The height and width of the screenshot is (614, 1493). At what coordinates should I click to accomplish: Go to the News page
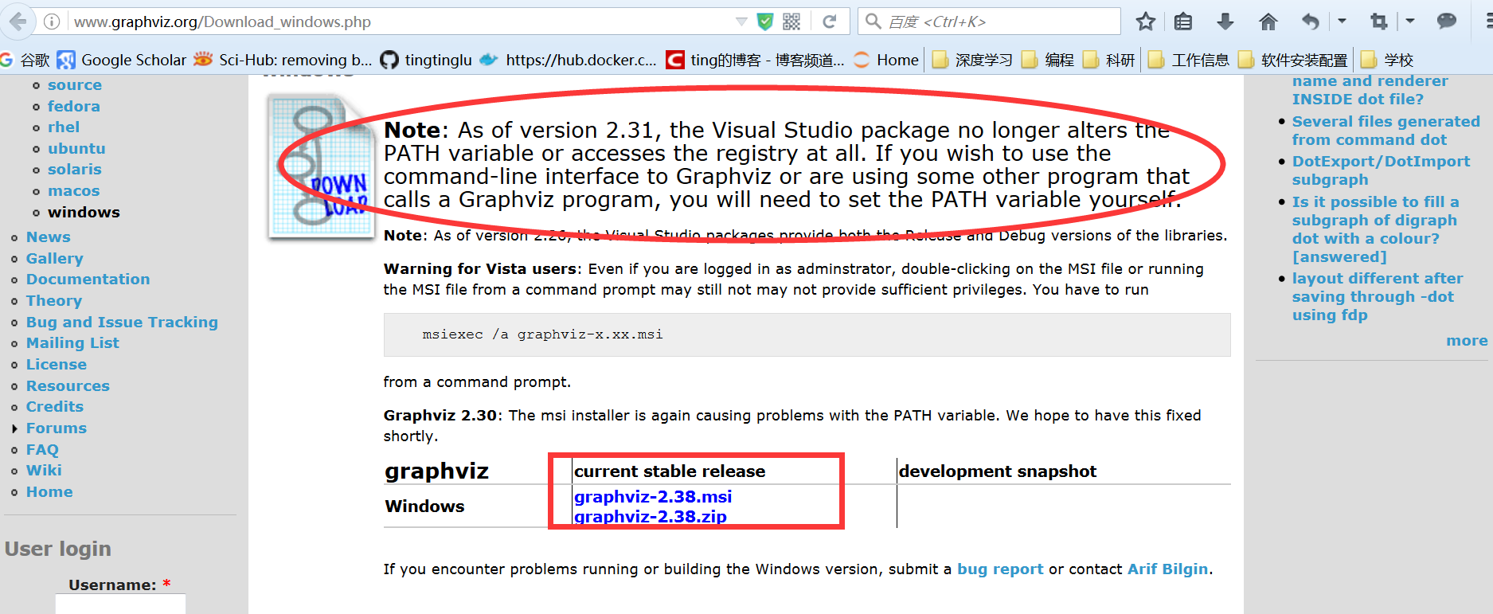point(49,237)
